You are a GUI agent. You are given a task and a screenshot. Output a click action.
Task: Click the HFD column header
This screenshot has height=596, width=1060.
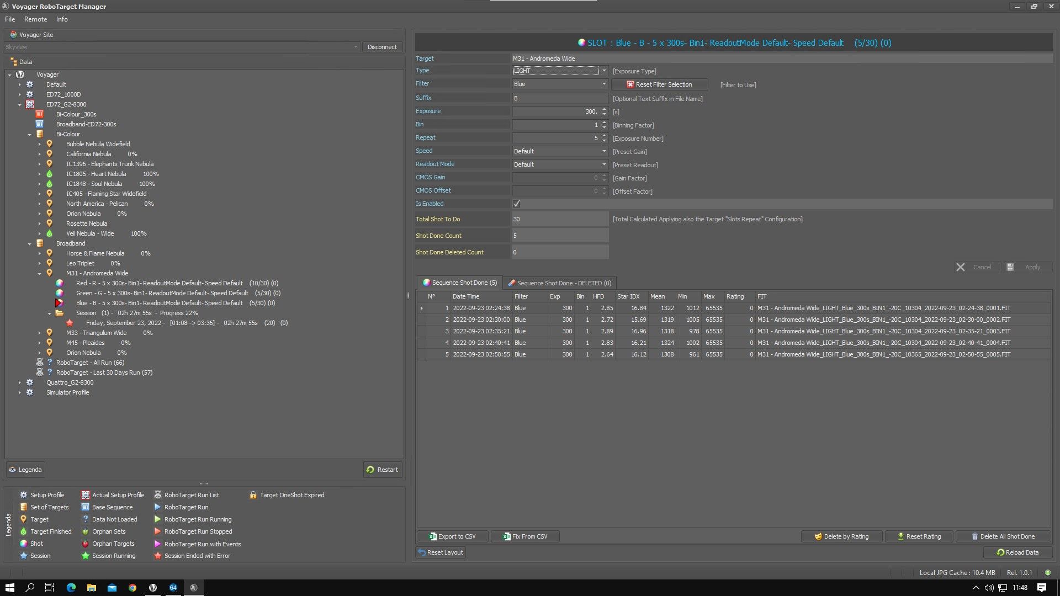(x=602, y=296)
